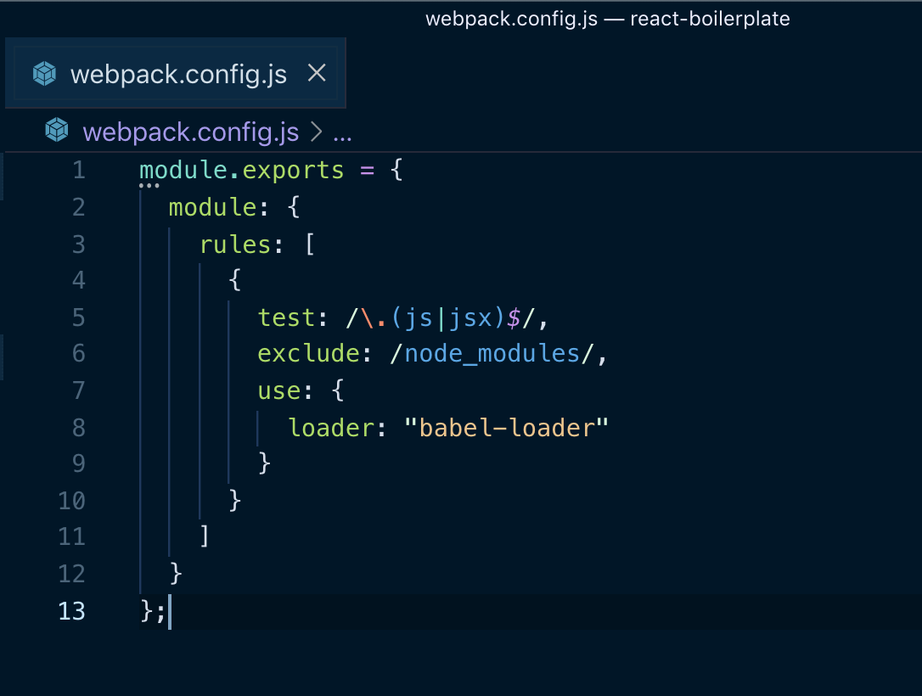Open the webpack.config.js breadcrumb dropdown

[x=190, y=132]
